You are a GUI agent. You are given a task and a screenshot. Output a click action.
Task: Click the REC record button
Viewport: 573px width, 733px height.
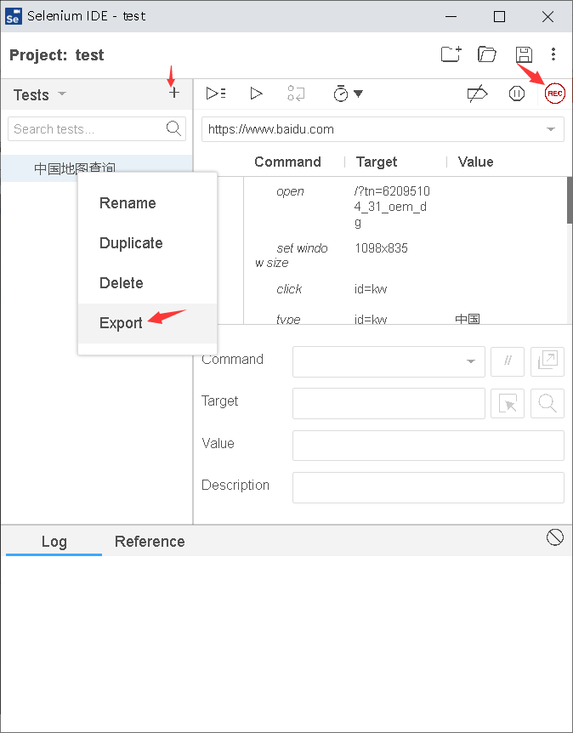click(x=554, y=94)
